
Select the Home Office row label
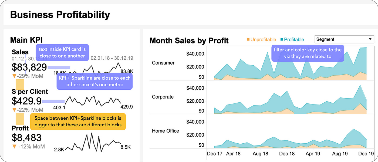coord(166,131)
